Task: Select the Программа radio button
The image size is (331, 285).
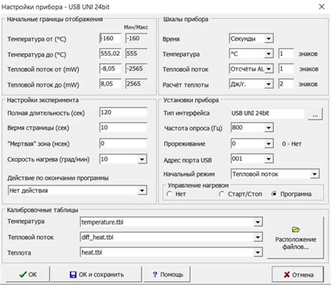Action: 274,193
